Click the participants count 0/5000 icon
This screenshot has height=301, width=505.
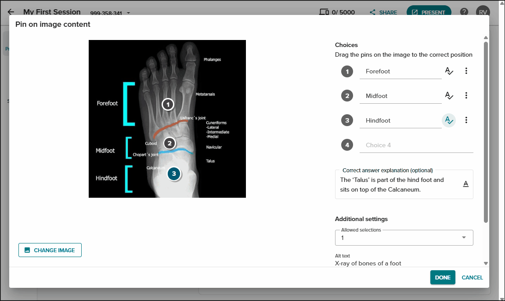pyautogui.click(x=324, y=12)
